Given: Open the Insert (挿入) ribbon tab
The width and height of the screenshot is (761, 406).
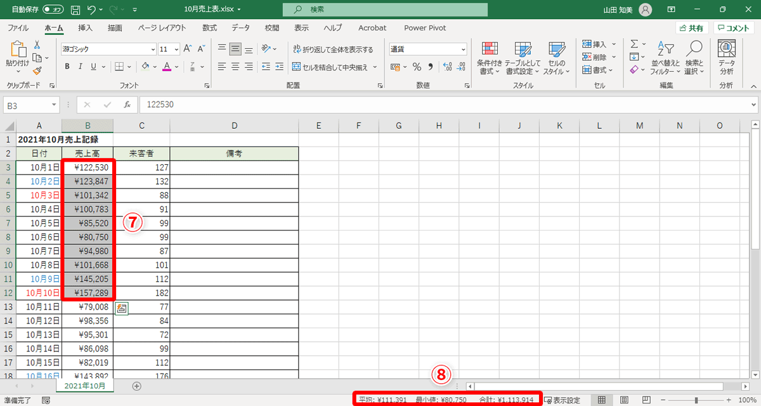Looking at the screenshot, I should (85, 28).
